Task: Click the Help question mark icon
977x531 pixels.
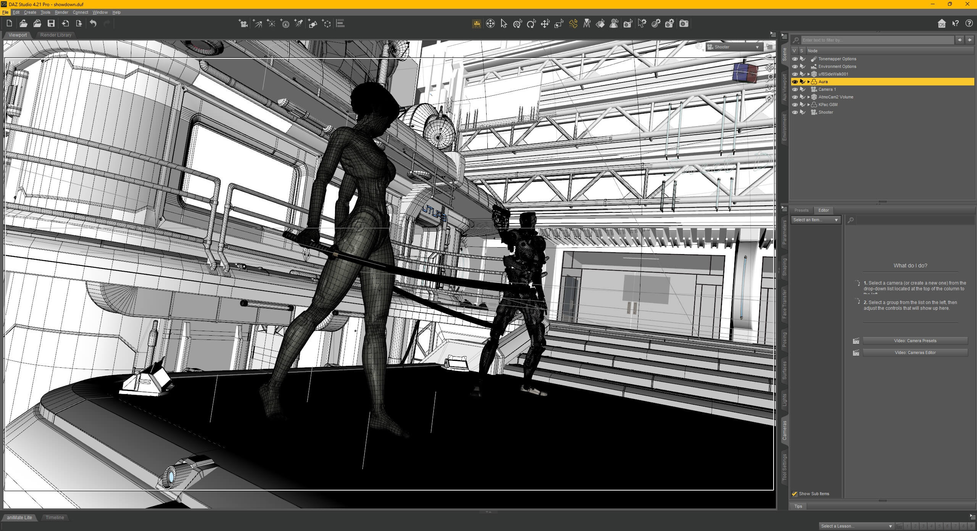Action: (x=969, y=24)
